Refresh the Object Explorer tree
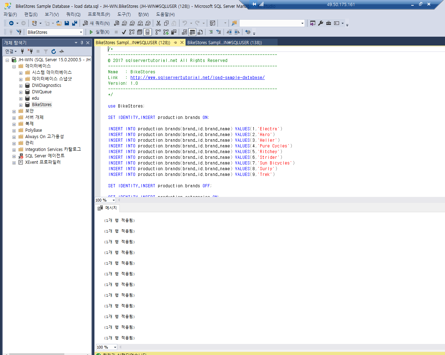The height and width of the screenshot is (355, 445). (54, 51)
